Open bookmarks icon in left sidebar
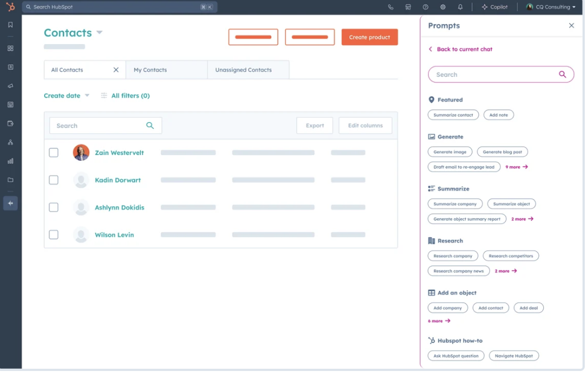Screen dimensions: 587x376 coord(11,25)
